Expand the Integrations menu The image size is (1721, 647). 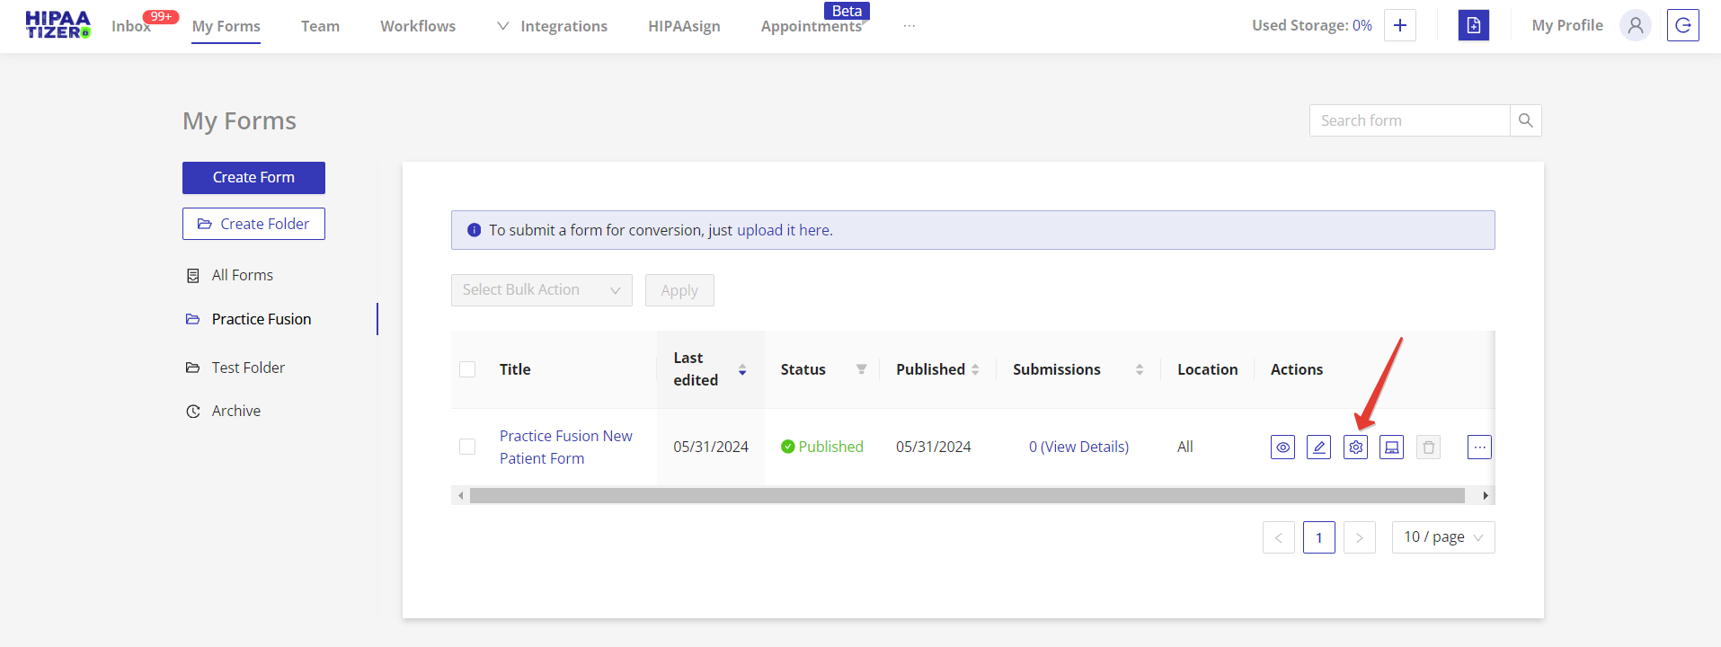(x=553, y=26)
